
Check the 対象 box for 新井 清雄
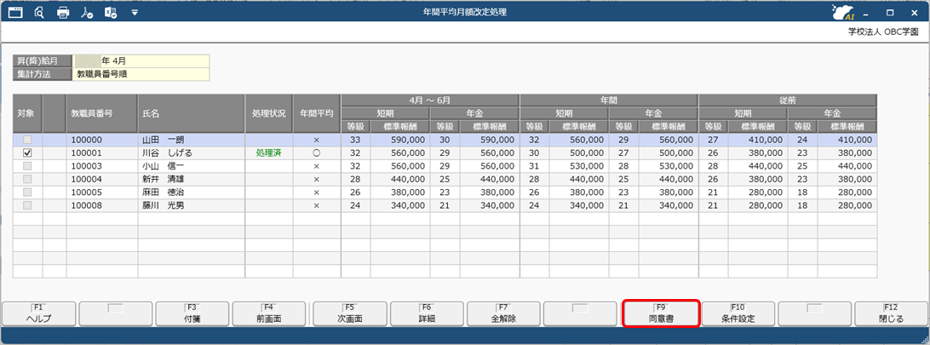(x=27, y=179)
